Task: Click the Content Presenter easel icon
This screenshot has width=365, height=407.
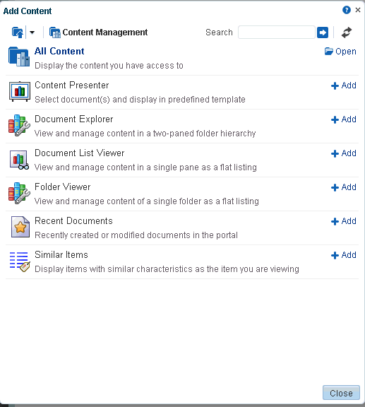Action: point(20,92)
